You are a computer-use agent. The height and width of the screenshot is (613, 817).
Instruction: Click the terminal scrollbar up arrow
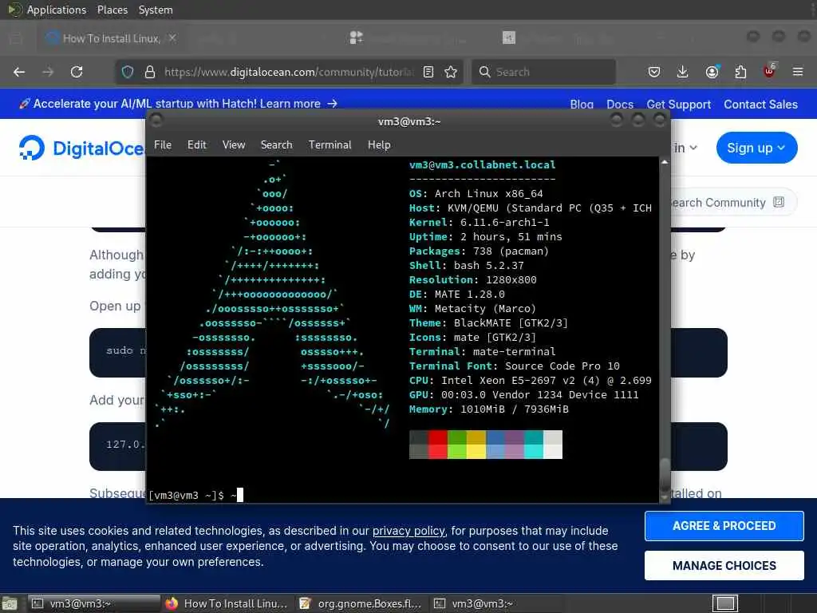(665, 162)
